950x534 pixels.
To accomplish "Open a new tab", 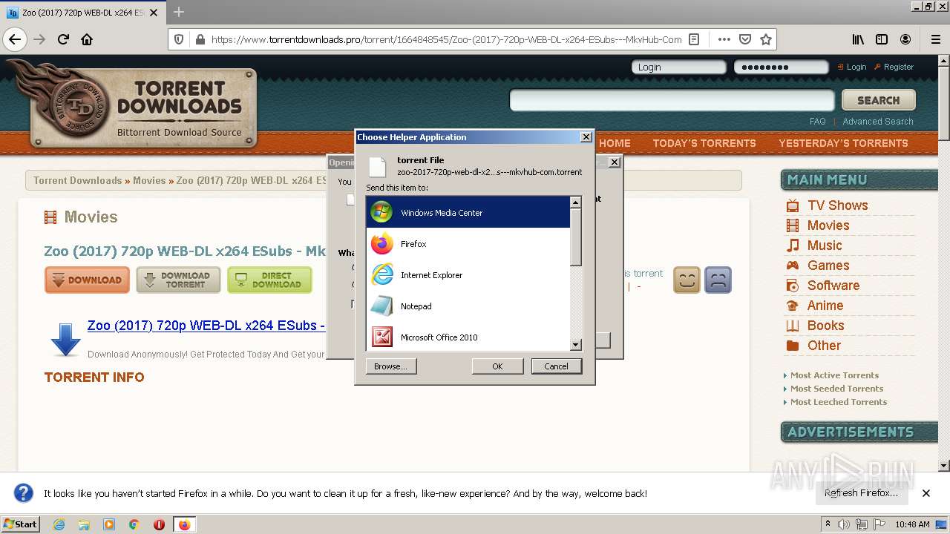I will (179, 12).
